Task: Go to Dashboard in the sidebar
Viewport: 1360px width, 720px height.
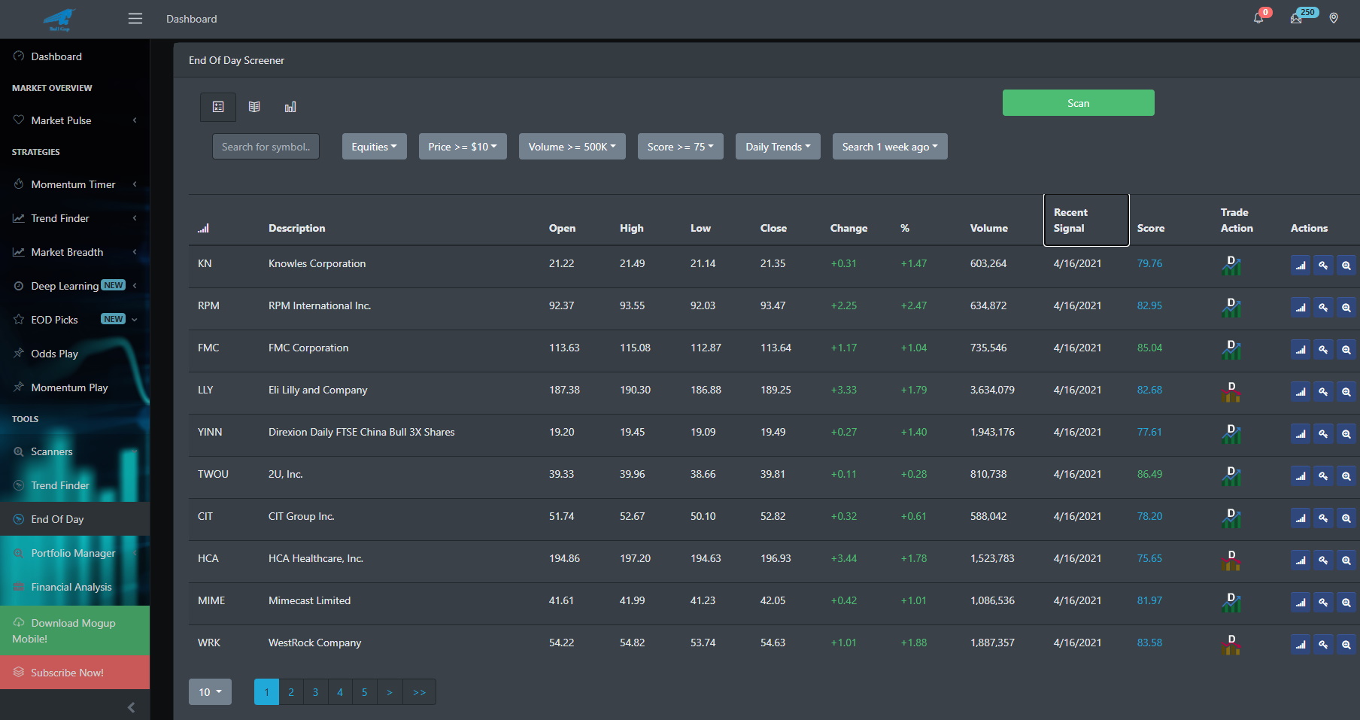Action: pyautogui.click(x=74, y=56)
